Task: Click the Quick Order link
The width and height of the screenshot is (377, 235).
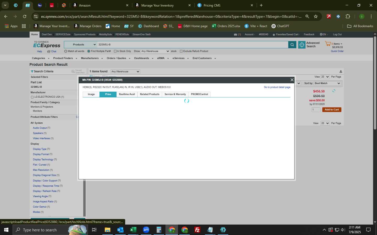Action: tap(337, 51)
